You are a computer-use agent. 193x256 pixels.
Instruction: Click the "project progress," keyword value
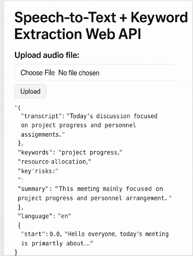pyautogui.click(x=90, y=152)
